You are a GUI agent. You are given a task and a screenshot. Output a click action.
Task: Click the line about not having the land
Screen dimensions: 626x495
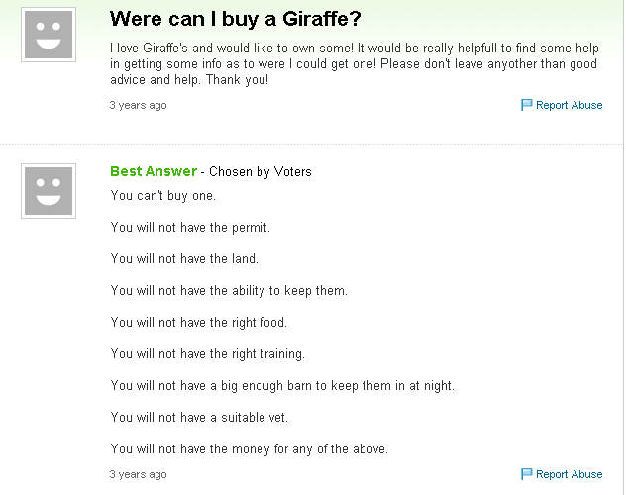184,258
